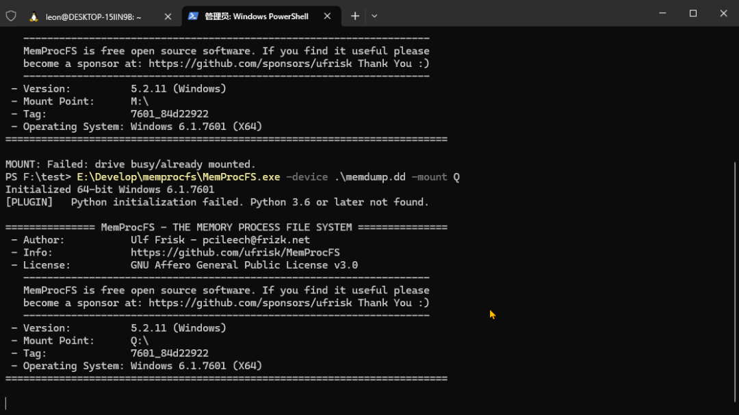Close the terminal window
The width and height of the screenshot is (739, 415).
[x=723, y=13]
